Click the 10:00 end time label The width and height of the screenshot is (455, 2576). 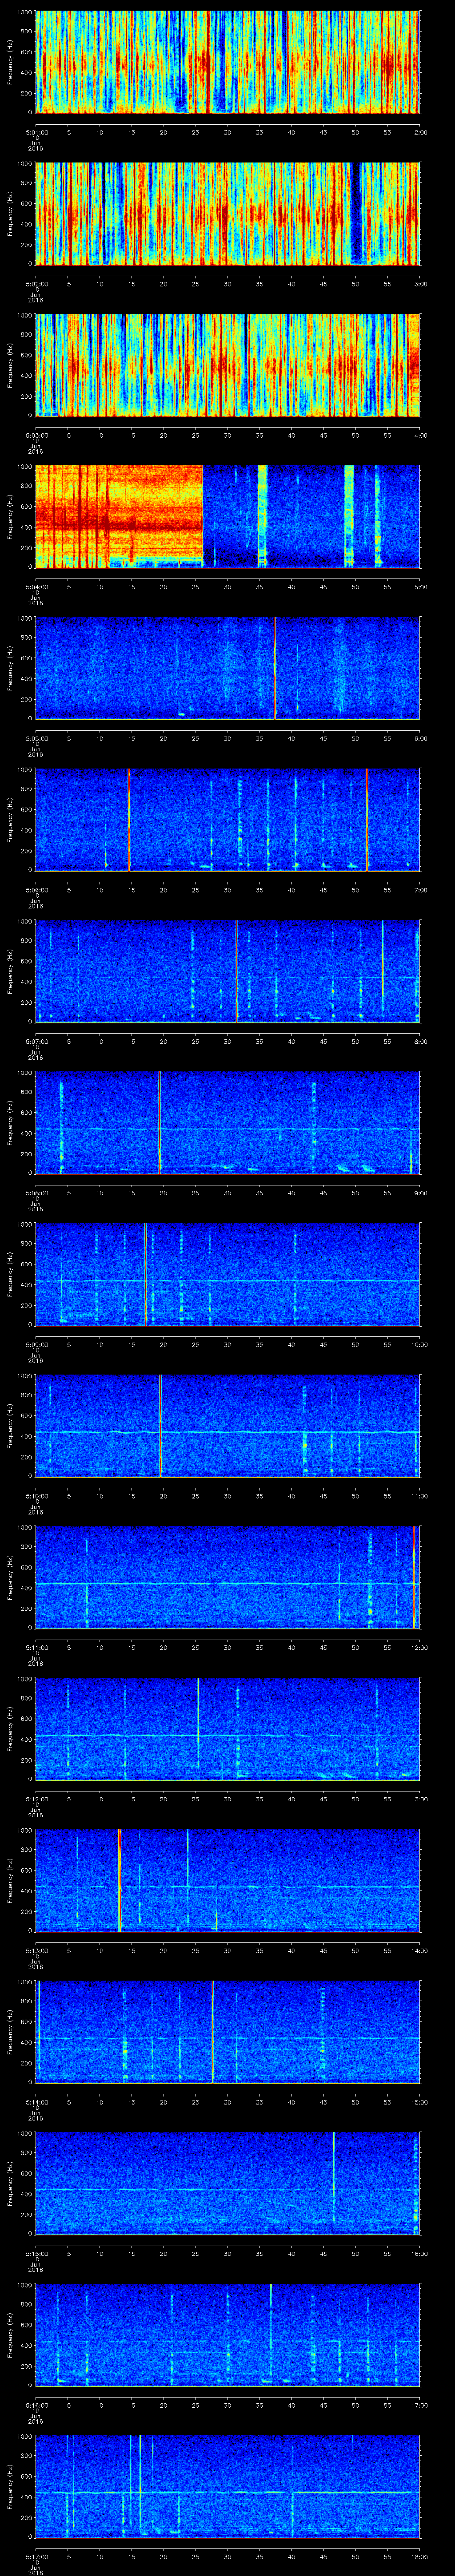click(x=420, y=1344)
